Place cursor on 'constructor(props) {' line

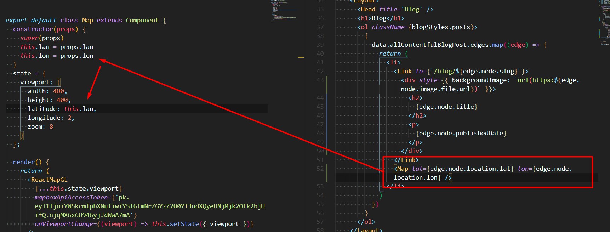point(49,29)
